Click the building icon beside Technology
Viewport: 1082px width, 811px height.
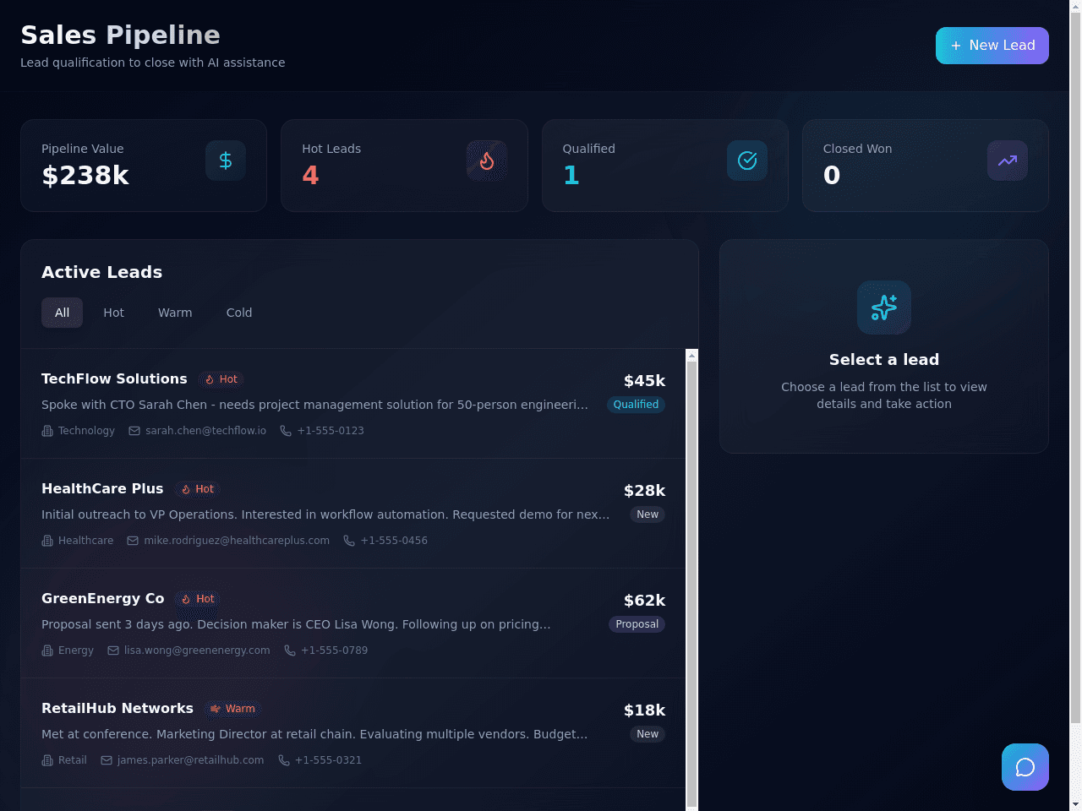point(47,431)
